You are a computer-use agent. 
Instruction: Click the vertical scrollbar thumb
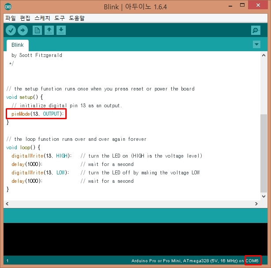263,153
